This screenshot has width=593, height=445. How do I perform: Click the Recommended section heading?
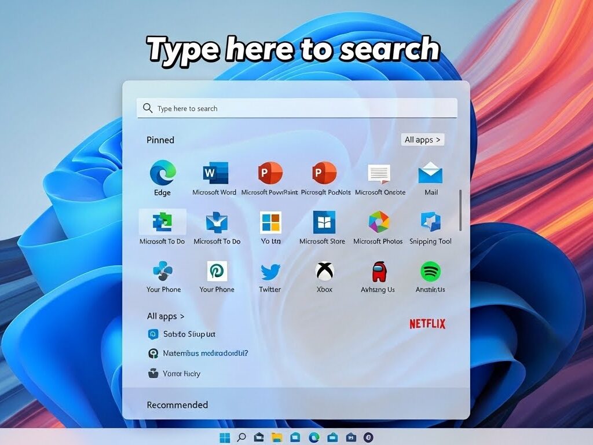coord(177,405)
